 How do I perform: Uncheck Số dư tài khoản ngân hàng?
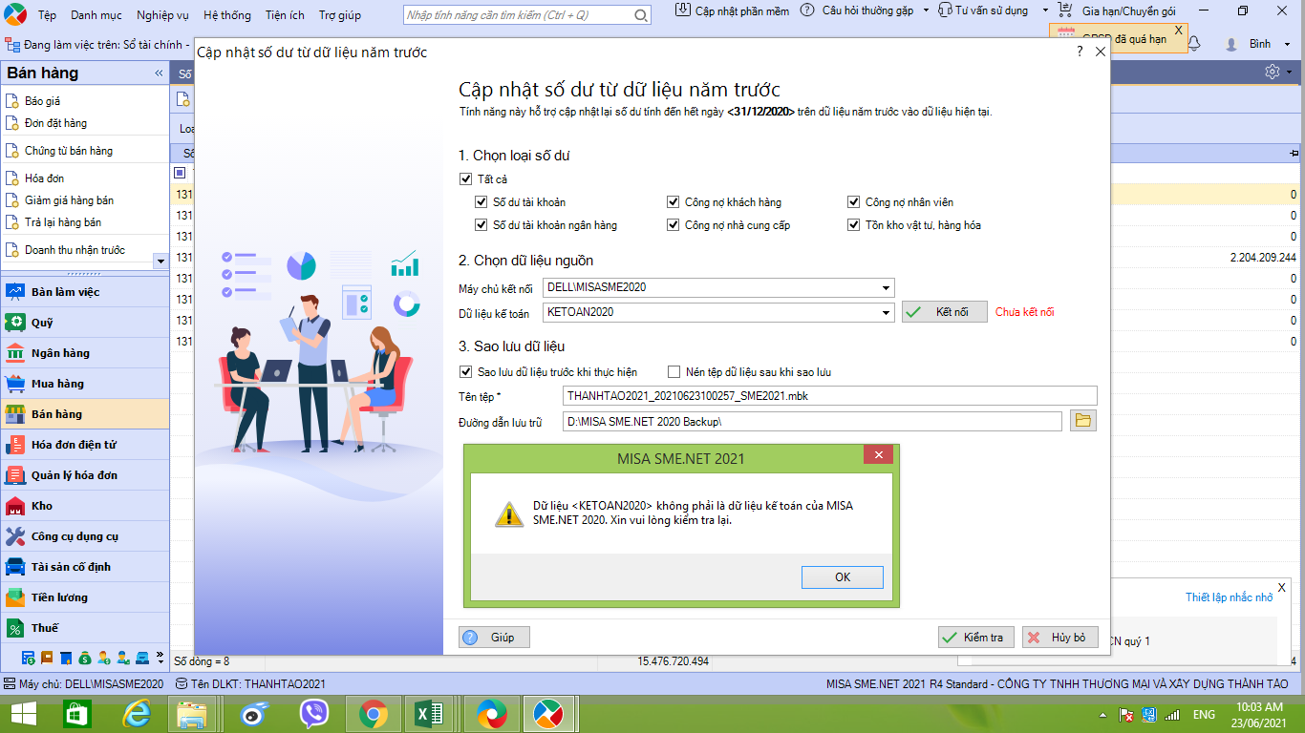(x=481, y=225)
